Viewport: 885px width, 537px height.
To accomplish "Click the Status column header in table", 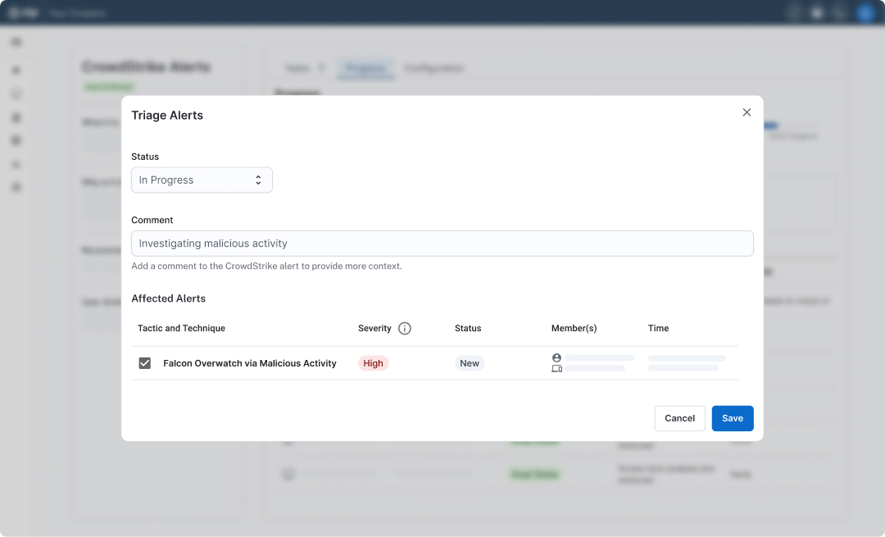I will (x=468, y=328).
